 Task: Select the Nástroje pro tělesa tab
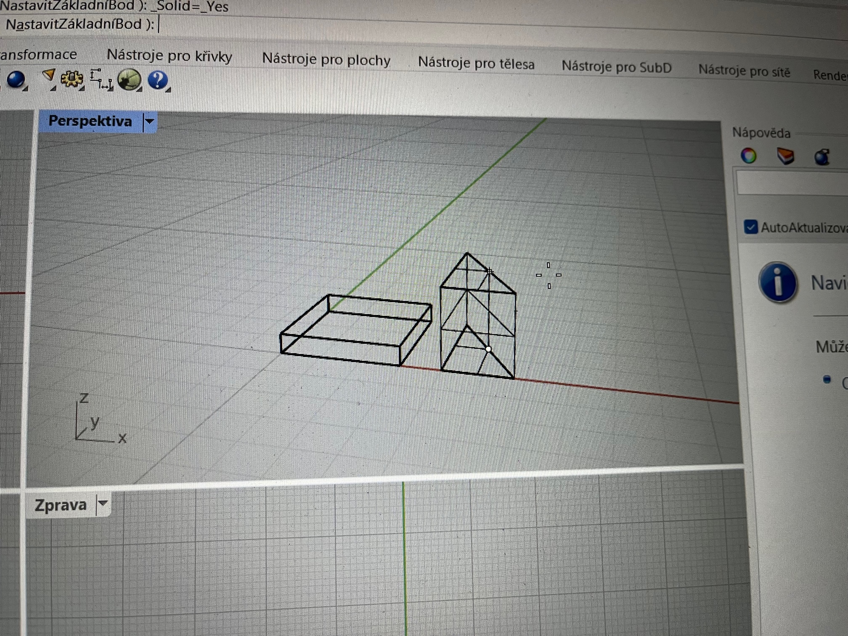[x=476, y=64]
